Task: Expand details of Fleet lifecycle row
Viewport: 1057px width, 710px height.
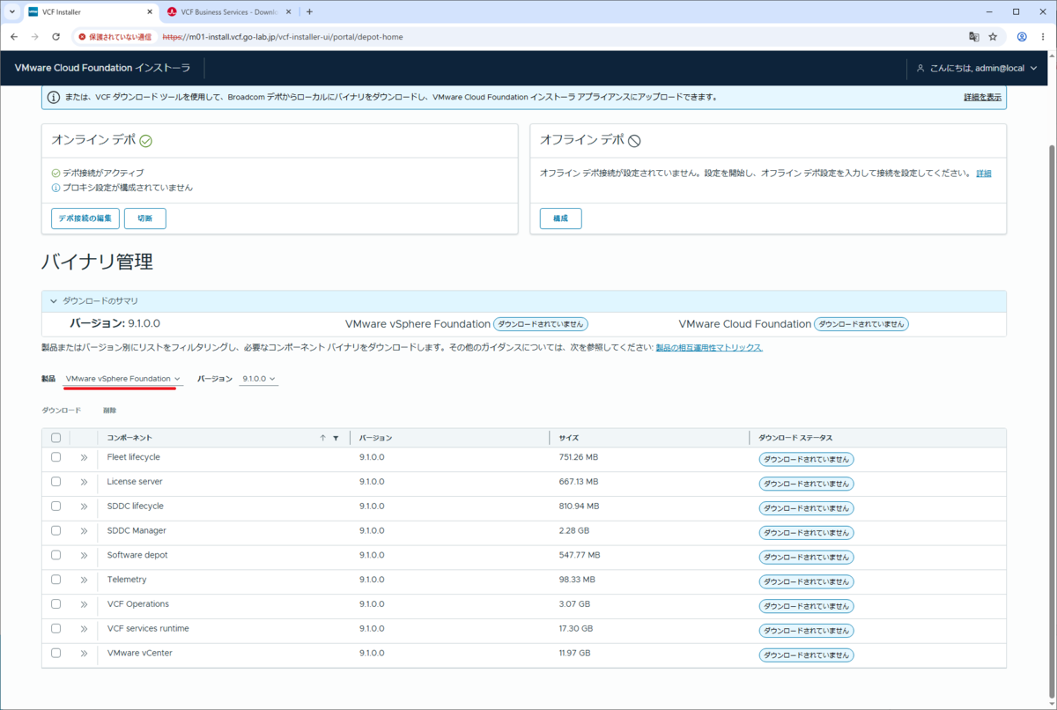Action: click(x=84, y=457)
